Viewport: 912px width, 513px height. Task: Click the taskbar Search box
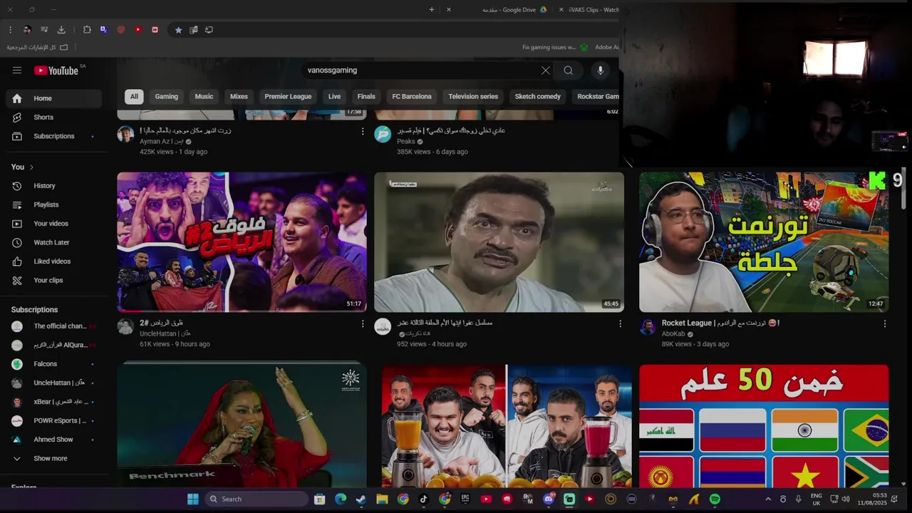click(256, 499)
